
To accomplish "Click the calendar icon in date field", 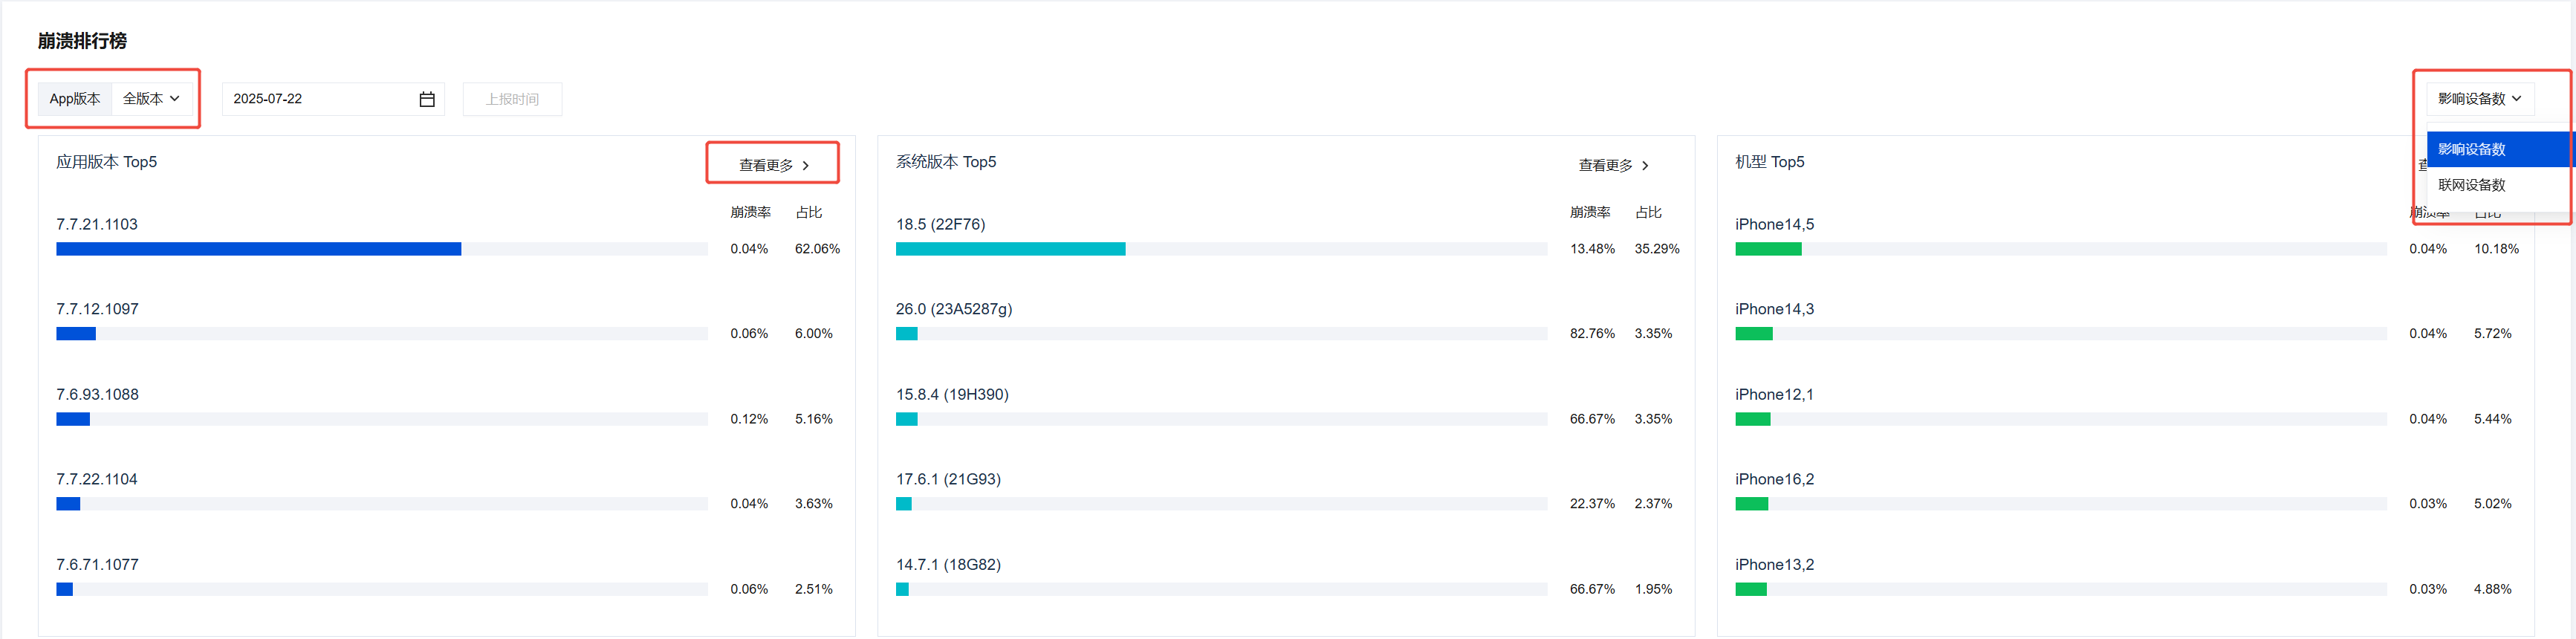I will [427, 99].
